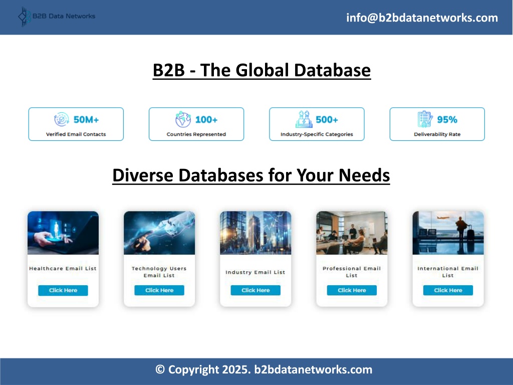Select the Industry skyscrapers image
Screen dimensions: 513x385
(x=255, y=233)
